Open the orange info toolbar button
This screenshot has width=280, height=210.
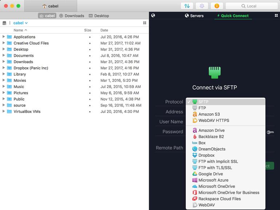217,6
